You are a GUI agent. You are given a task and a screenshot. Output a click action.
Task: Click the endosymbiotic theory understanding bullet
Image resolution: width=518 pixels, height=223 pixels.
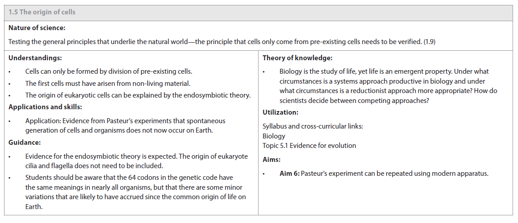click(x=137, y=95)
